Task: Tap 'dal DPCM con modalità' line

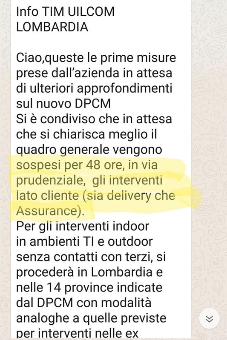Action: (x=83, y=303)
